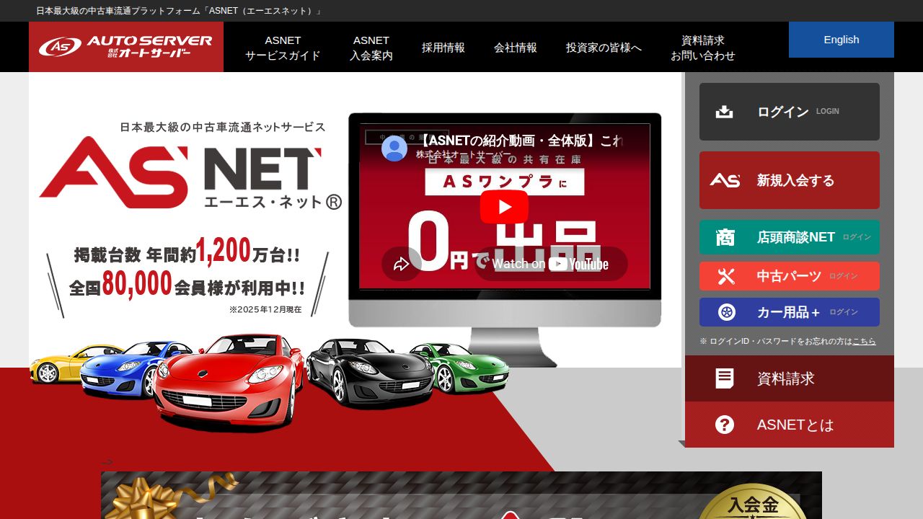Click the Auto Server logo
This screenshot has width=923, height=519.
click(x=126, y=46)
